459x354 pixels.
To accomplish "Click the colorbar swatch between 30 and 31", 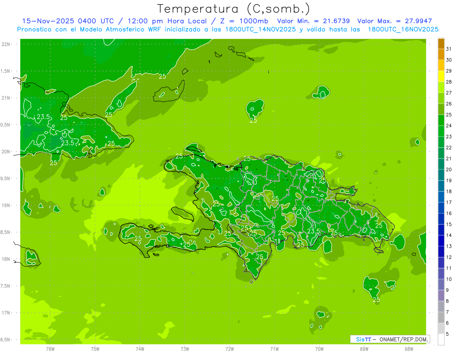I will (x=441, y=55).
